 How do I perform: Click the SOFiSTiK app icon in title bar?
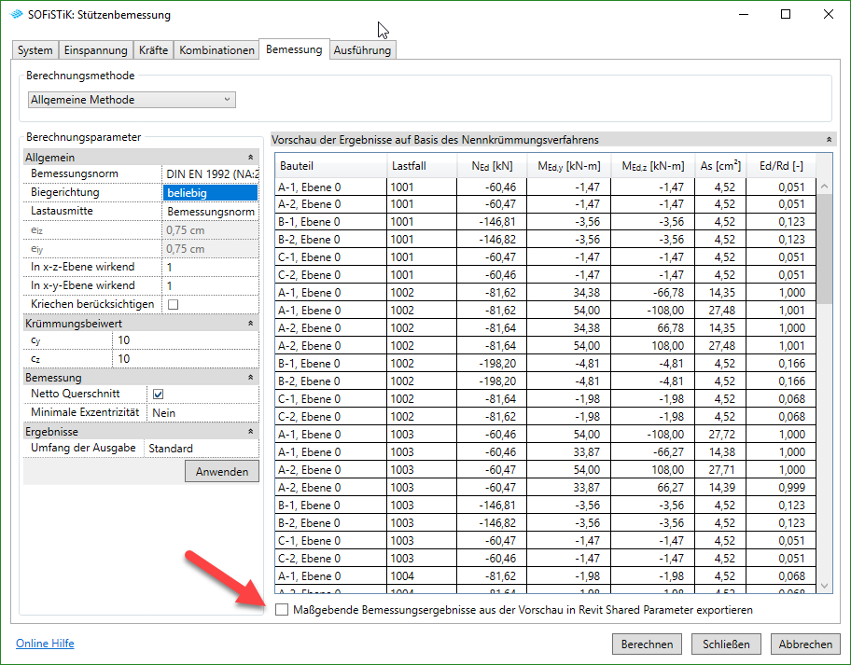coord(15,15)
